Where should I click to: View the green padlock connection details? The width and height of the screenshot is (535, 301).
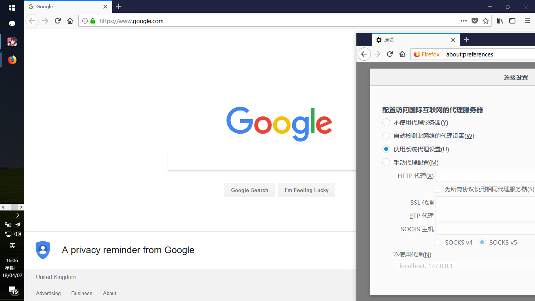tap(93, 21)
